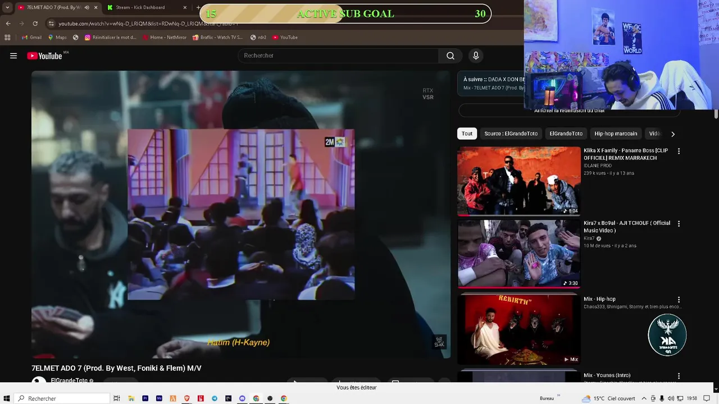The height and width of the screenshot is (404, 719).
Task: Open the Maps bookmark
Action: 57,38
